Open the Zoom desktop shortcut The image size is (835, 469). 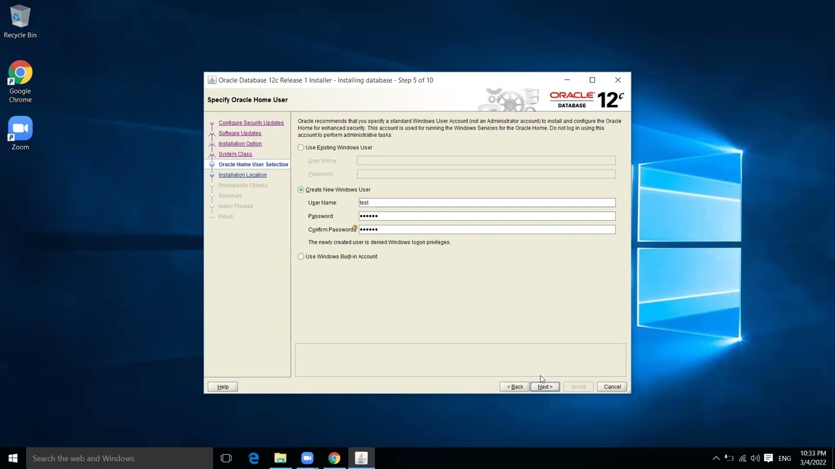click(x=20, y=134)
